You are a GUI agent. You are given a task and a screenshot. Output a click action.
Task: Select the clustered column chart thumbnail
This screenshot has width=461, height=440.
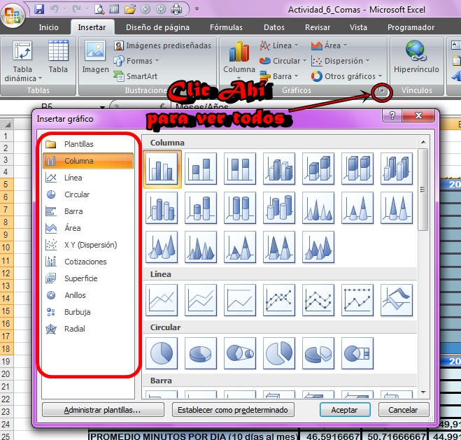click(162, 169)
